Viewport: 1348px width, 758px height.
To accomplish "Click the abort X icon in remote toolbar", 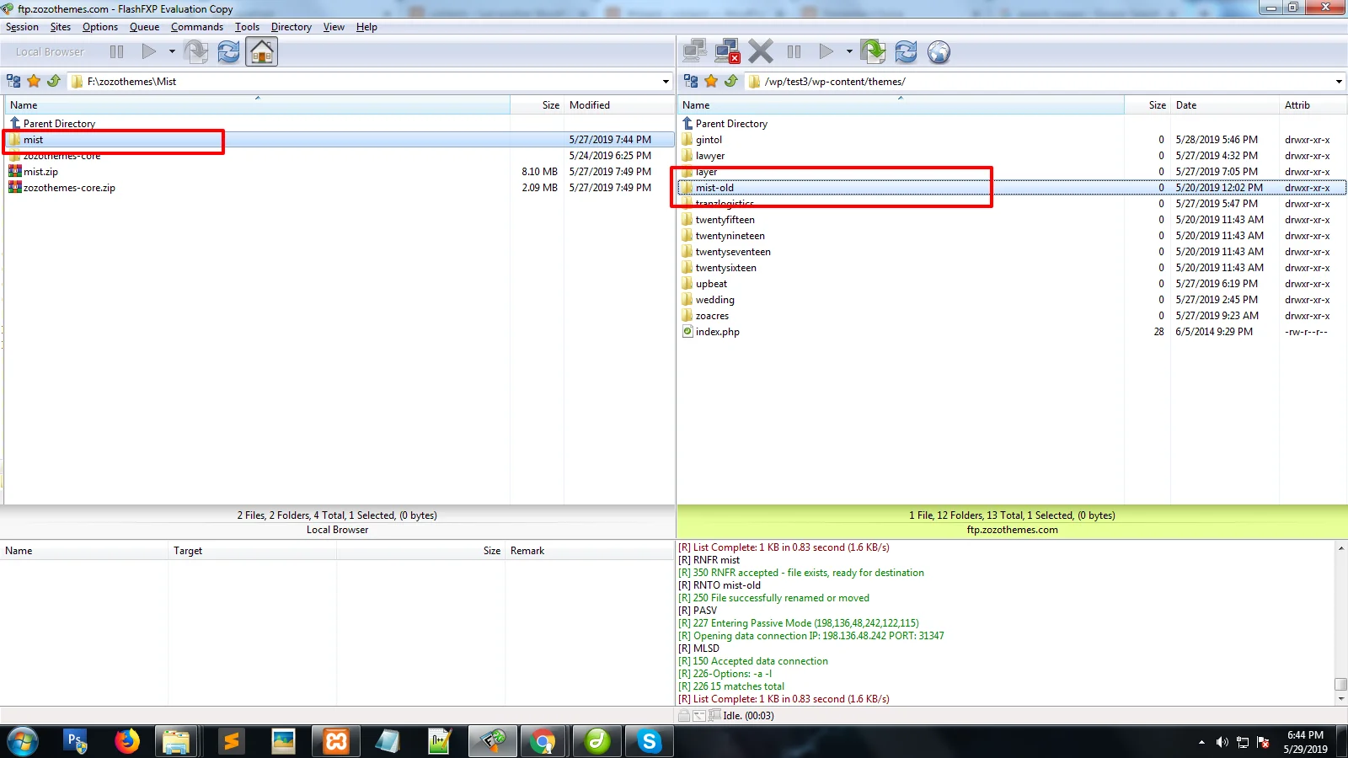I will (x=760, y=52).
